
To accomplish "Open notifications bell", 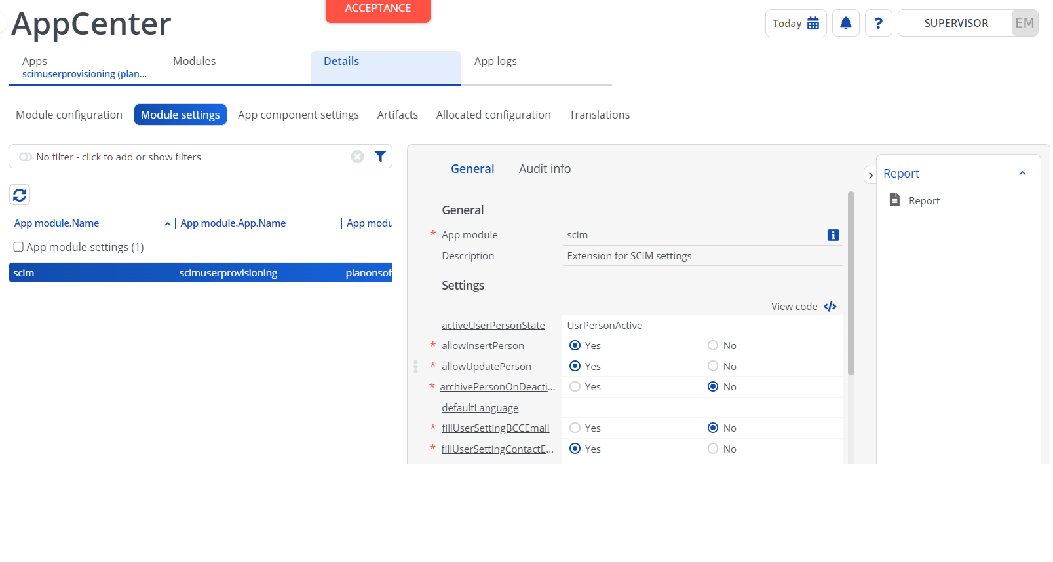I will click(846, 23).
